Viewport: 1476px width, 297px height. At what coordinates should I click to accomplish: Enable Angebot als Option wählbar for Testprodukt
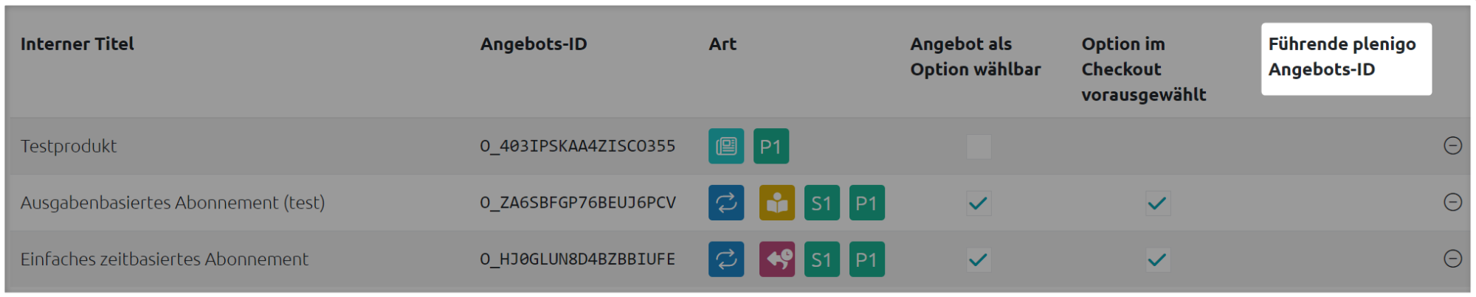click(x=979, y=146)
